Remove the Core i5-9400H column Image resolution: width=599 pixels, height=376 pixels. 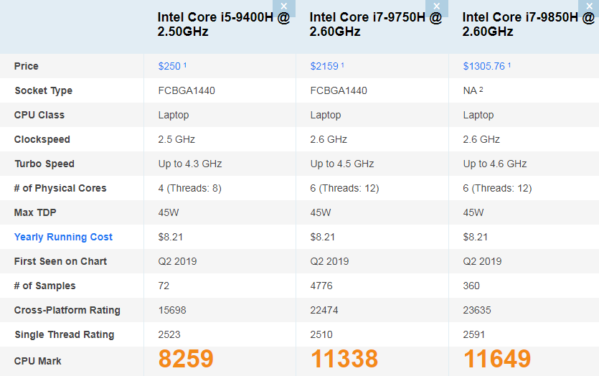point(284,6)
